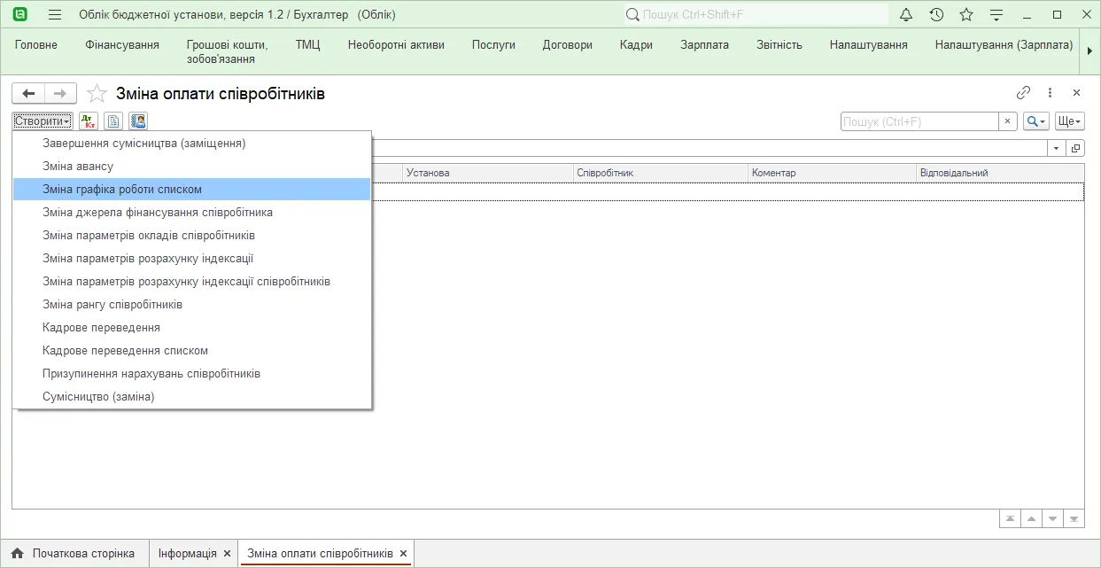Click the Дт/Кт postings icon
Viewport: 1101px width, 568px height.
click(x=89, y=121)
